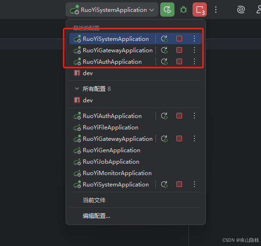Select dev Maven config under 所有配置

tap(135, 100)
